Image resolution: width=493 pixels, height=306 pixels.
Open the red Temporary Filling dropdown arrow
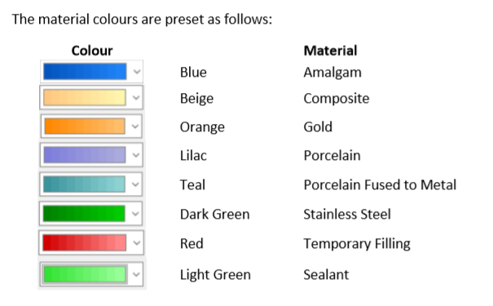pos(136,242)
